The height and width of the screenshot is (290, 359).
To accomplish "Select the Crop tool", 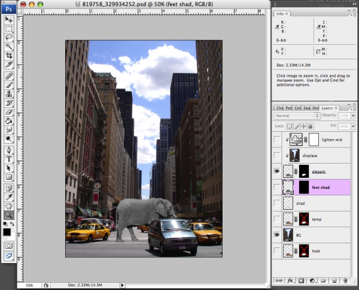I will click(9, 56).
